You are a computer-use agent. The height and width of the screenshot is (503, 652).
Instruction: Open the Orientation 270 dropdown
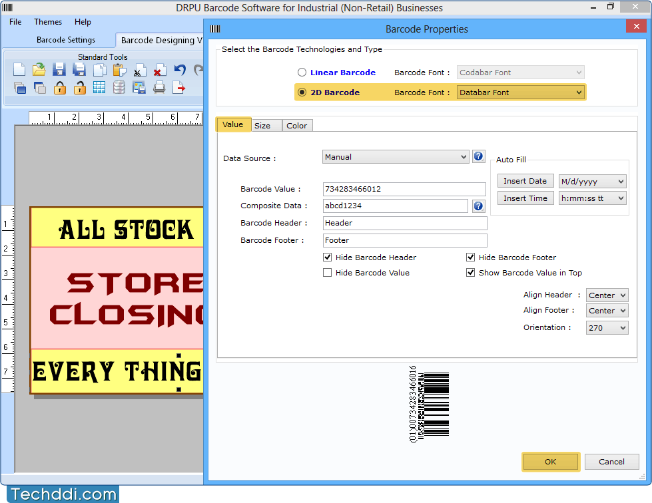coord(607,327)
